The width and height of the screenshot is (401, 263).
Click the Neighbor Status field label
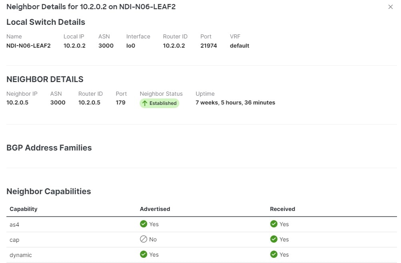click(x=161, y=94)
